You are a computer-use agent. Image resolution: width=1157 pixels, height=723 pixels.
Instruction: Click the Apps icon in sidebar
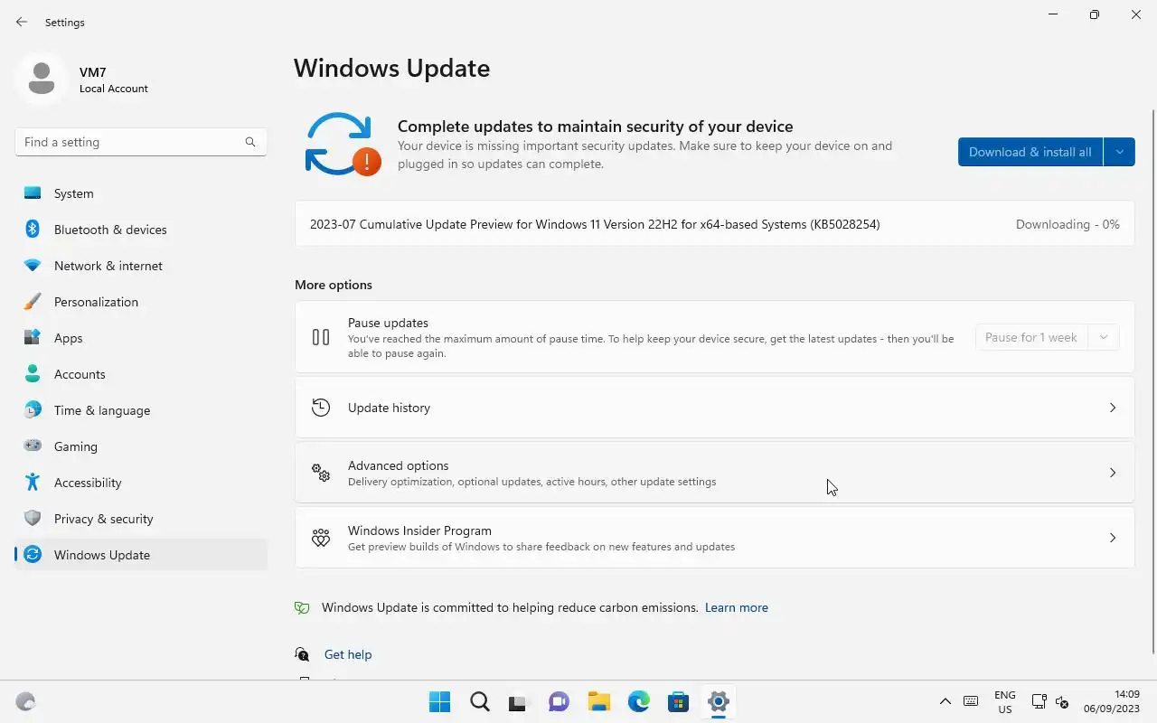33,338
